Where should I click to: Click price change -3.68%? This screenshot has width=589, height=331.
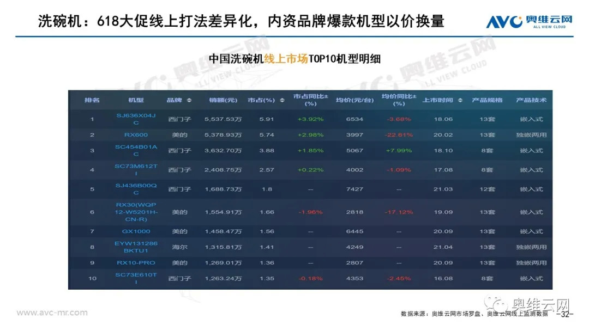(x=399, y=119)
